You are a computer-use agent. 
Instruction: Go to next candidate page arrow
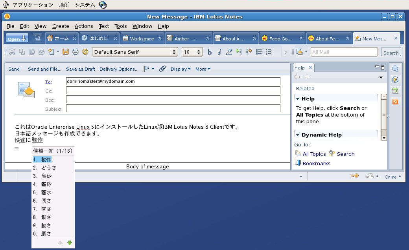(69, 243)
